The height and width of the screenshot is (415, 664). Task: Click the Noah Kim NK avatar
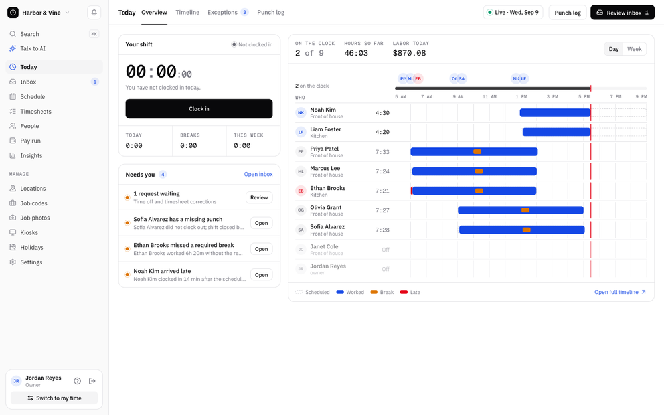pyautogui.click(x=301, y=113)
